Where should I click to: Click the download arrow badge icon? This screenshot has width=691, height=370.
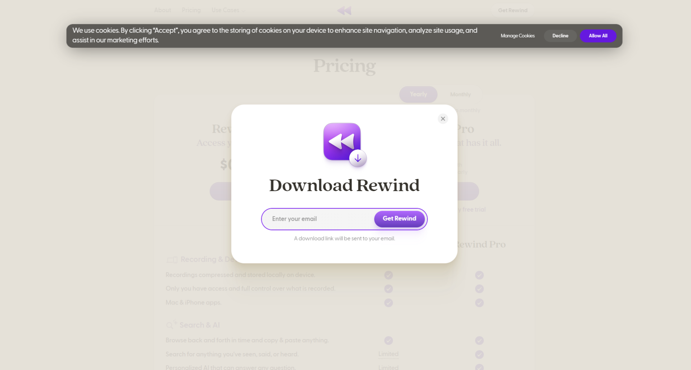358,158
